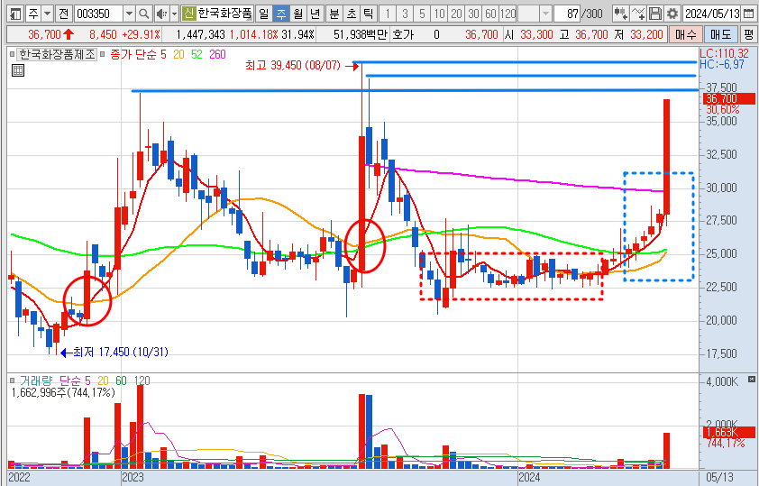Open the calendar date picker icon
The width and height of the screenshot is (759, 486).
click(x=748, y=14)
